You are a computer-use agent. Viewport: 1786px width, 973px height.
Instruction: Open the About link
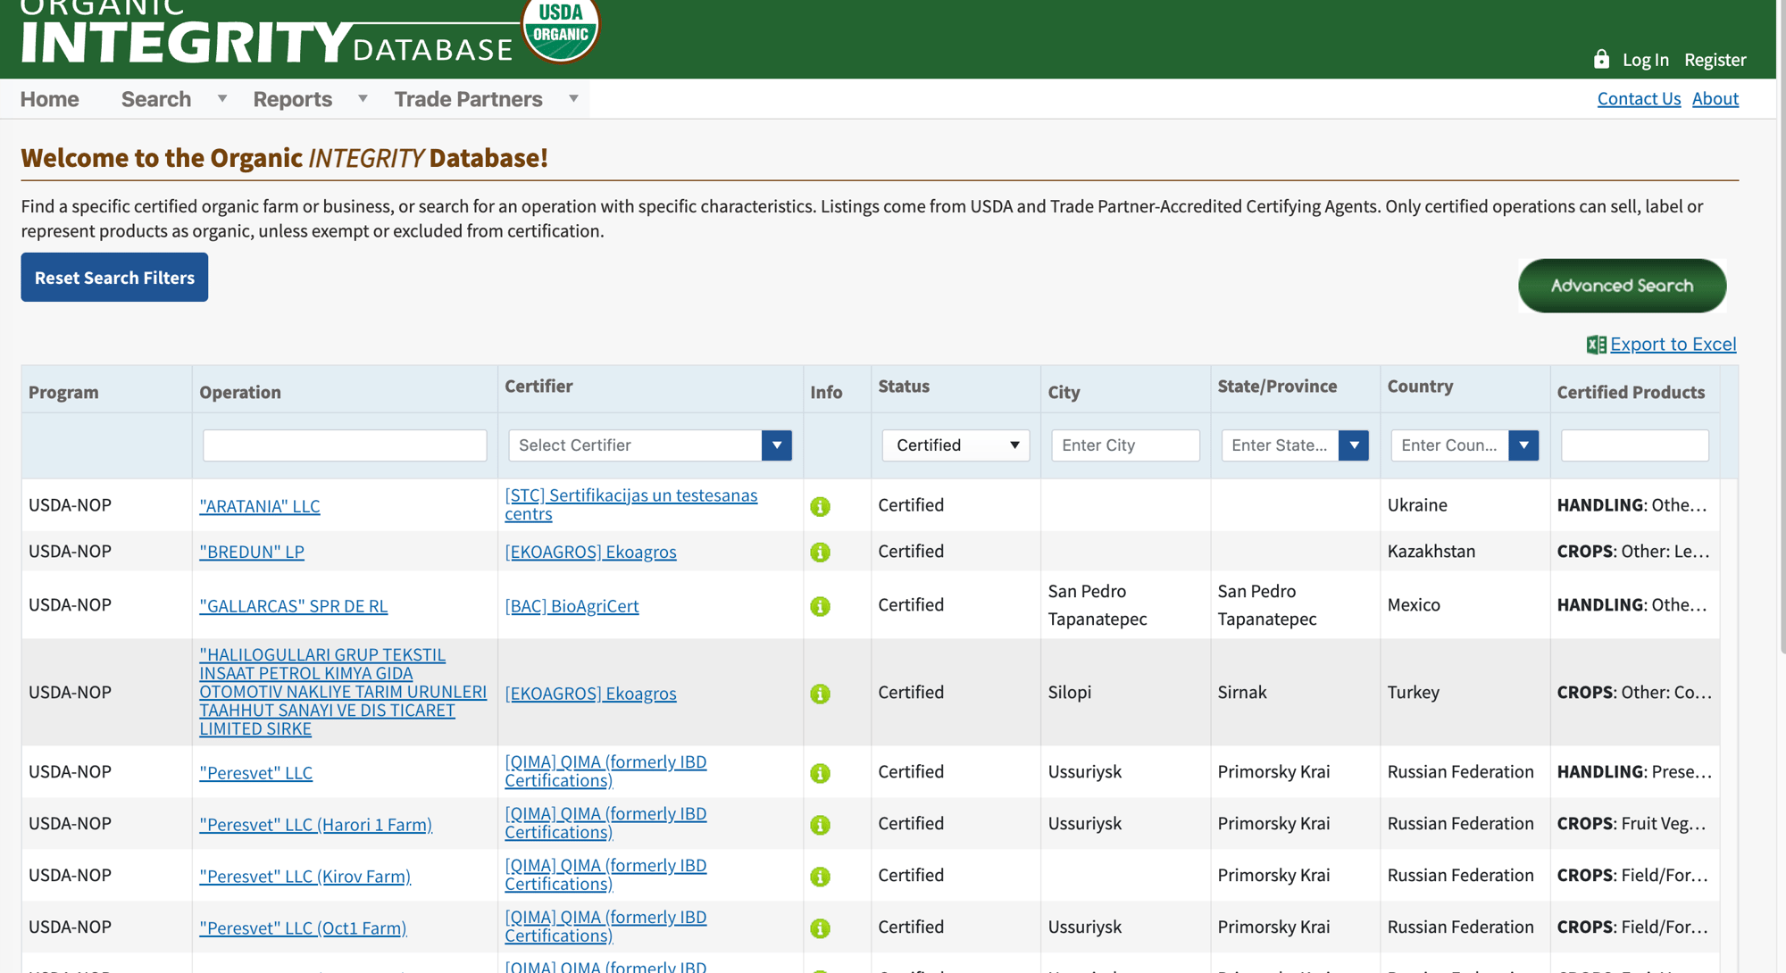[1715, 98]
